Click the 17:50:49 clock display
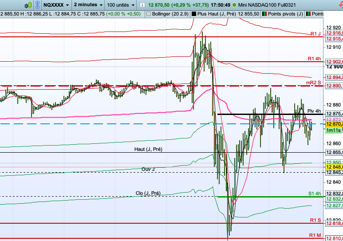This screenshot has width=343, height=241. coord(220,5)
